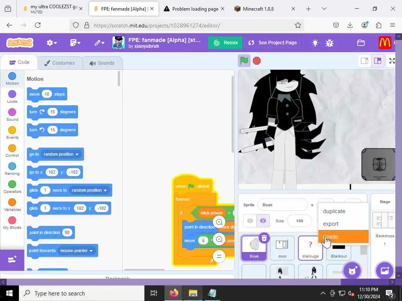
Task: Select the My Blocks category
Action: click(x=12, y=223)
